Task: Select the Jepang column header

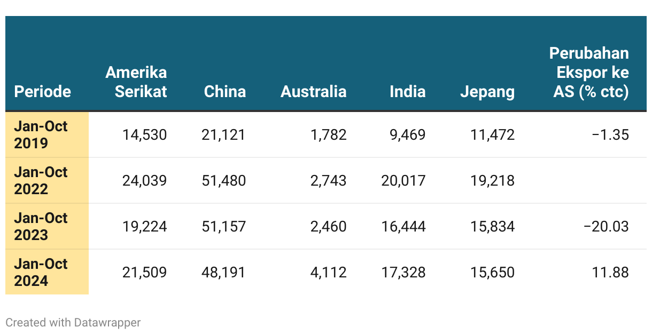Action: (x=487, y=92)
